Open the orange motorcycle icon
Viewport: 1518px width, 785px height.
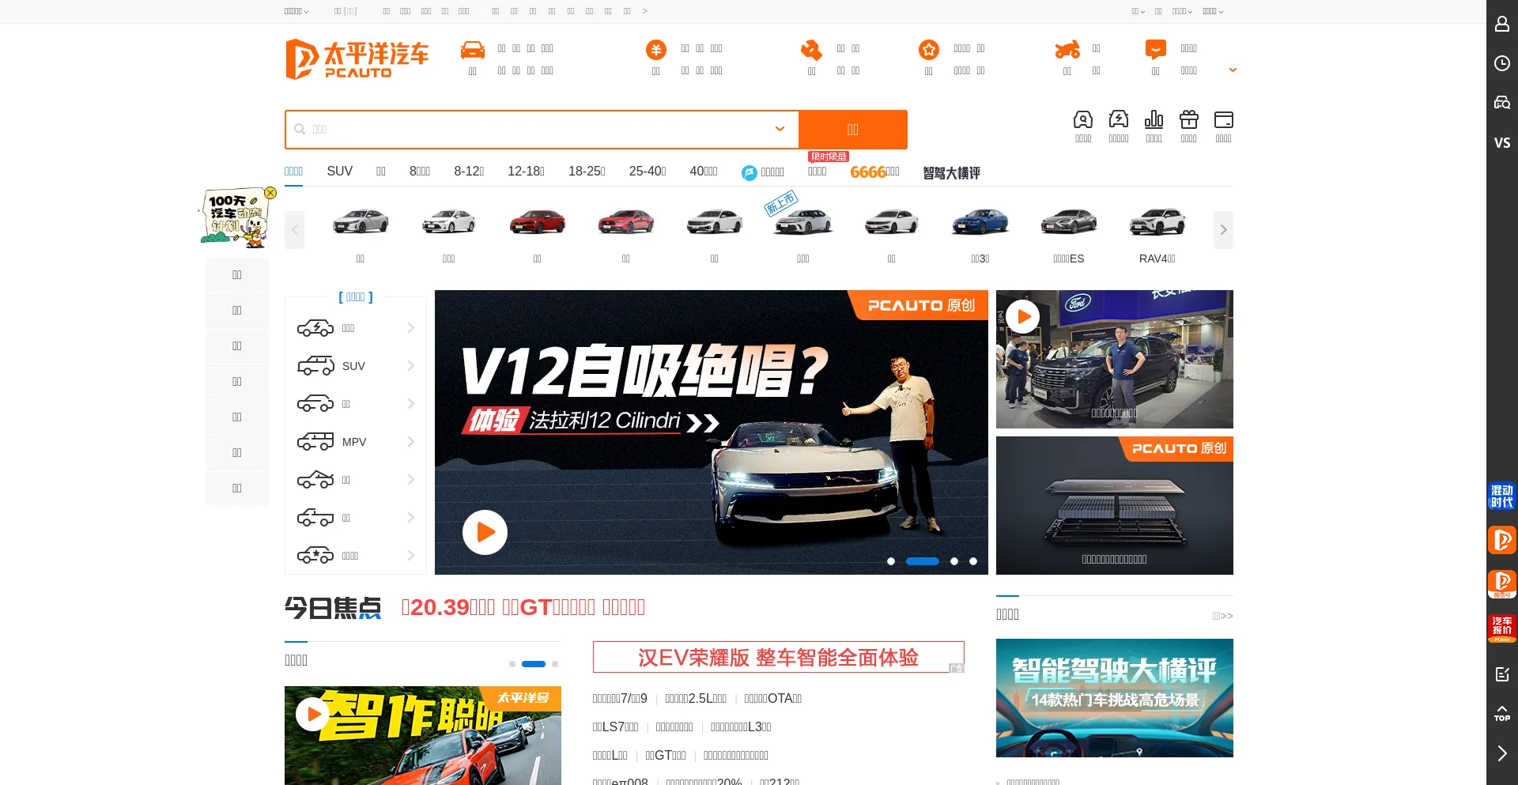tap(1067, 50)
